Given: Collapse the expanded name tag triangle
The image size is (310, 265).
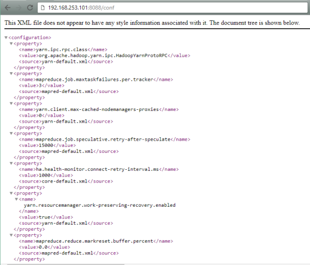Looking at the screenshot, I should click(17, 199).
